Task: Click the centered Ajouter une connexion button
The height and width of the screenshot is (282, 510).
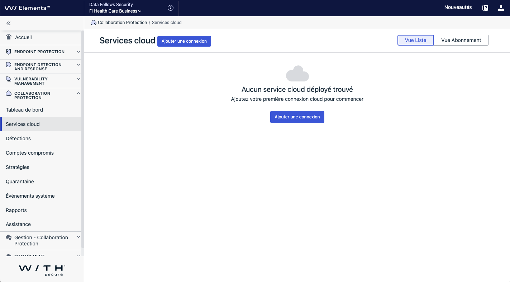Action: click(297, 117)
